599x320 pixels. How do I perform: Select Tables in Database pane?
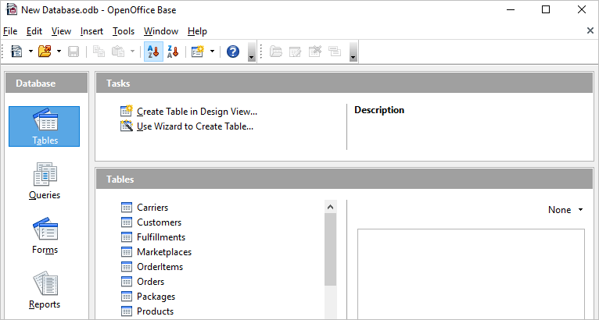pyautogui.click(x=45, y=126)
